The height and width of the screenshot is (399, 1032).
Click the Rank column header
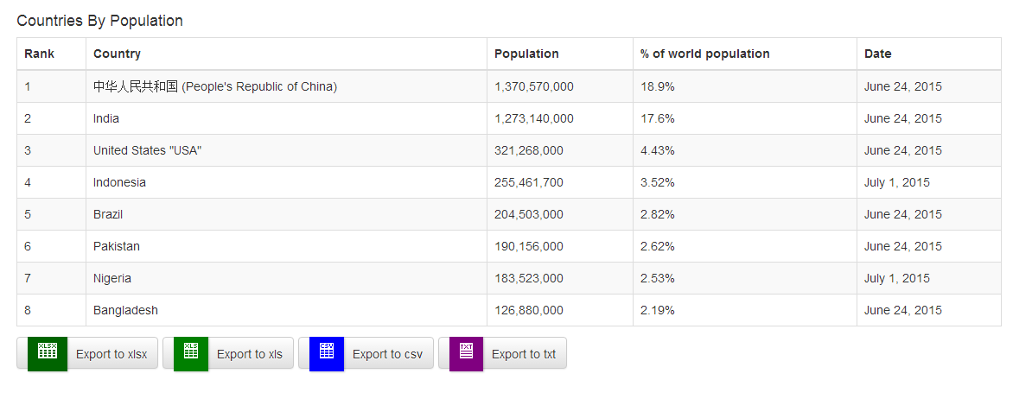click(51, 54)
